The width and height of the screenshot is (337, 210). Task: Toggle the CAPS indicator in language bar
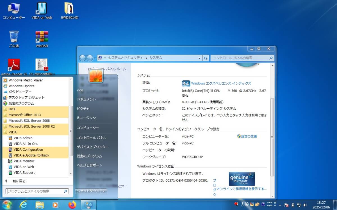(270, 203)
